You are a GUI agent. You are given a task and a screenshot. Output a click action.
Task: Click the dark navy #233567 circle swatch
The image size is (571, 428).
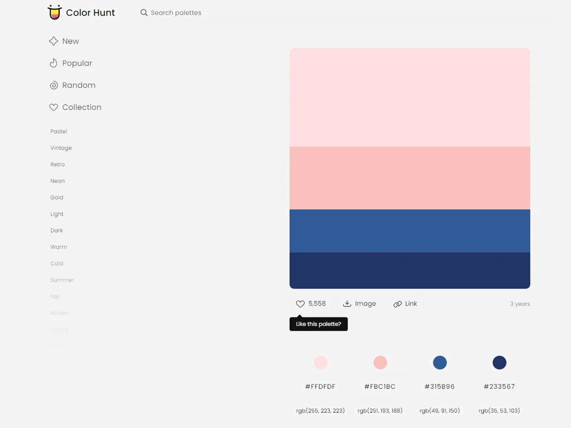499,362
